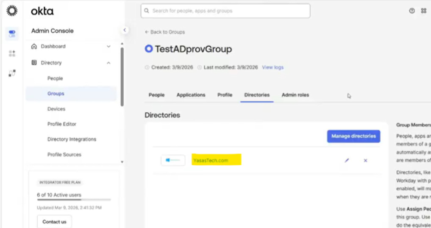Expand the Dashboard menu chevron
431x228 pixels.
coord(108,47)
